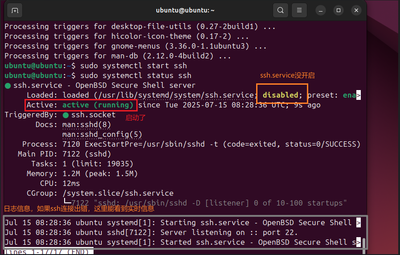Click the 'Main PID: 7122 (sshd)' line
400x255 pixels.
pos(65,154)
